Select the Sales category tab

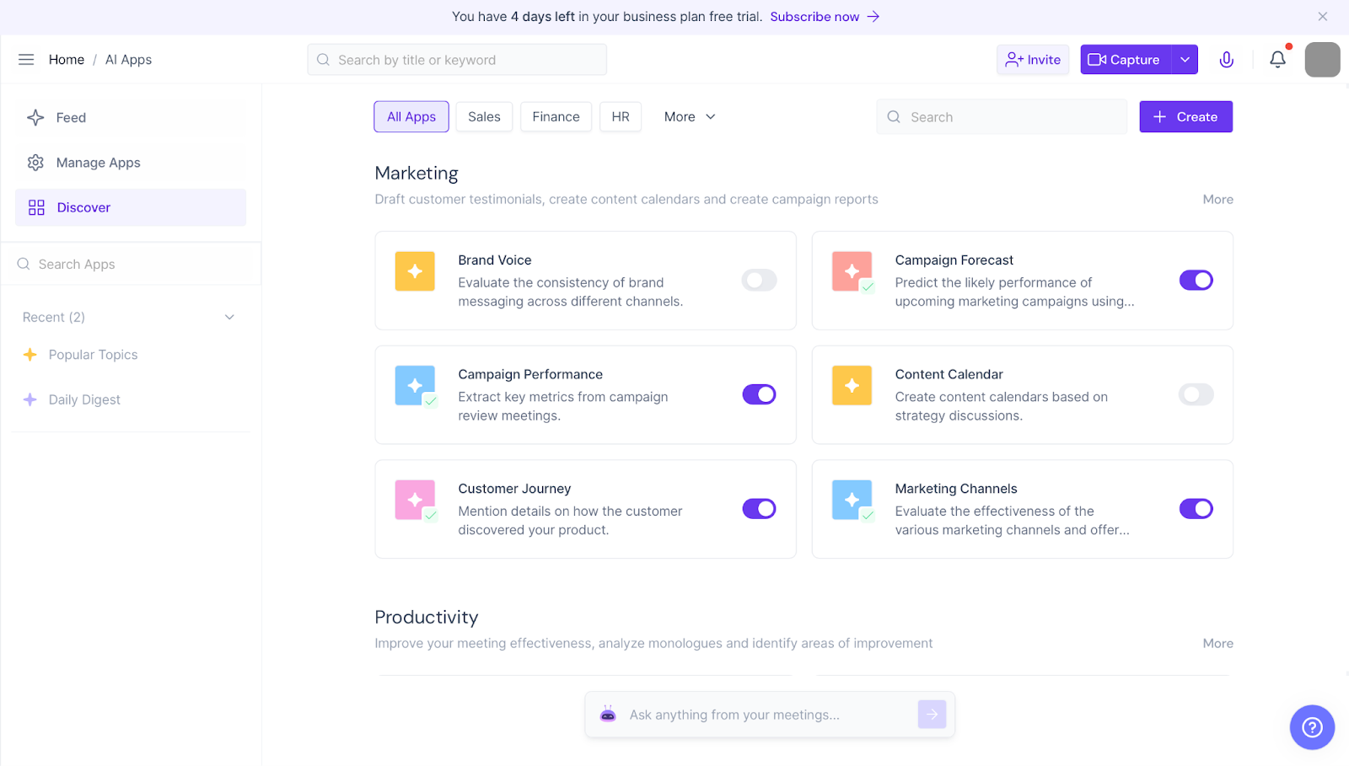[x=484, y=117]
